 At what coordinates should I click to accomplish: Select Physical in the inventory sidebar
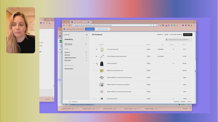(x=67, y=52)
